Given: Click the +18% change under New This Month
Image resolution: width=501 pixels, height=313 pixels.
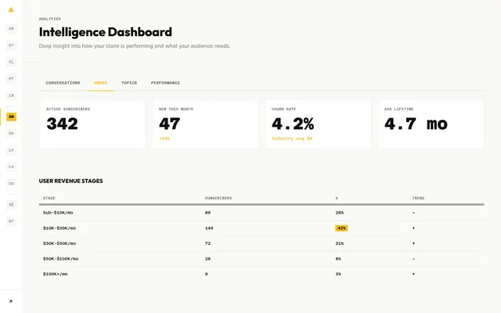Looking at the screenshot, I should click(164, 139).
